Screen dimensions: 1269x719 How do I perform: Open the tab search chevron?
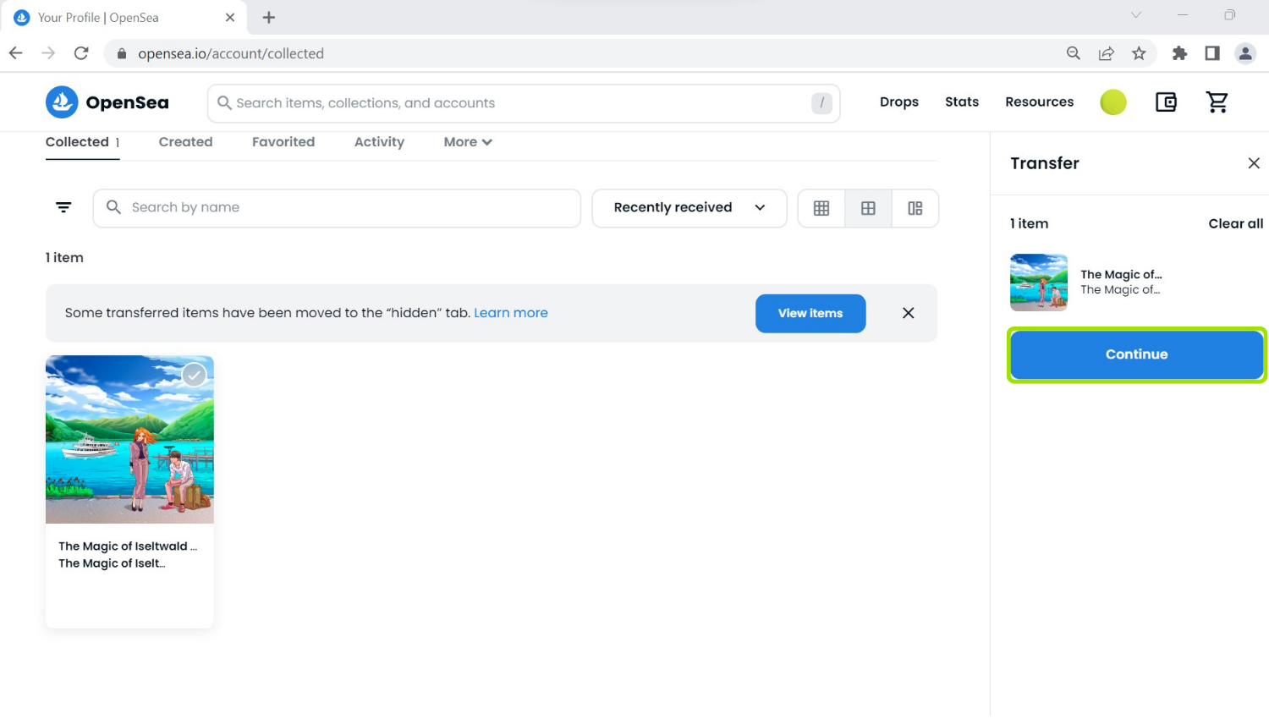point(1136,15)
